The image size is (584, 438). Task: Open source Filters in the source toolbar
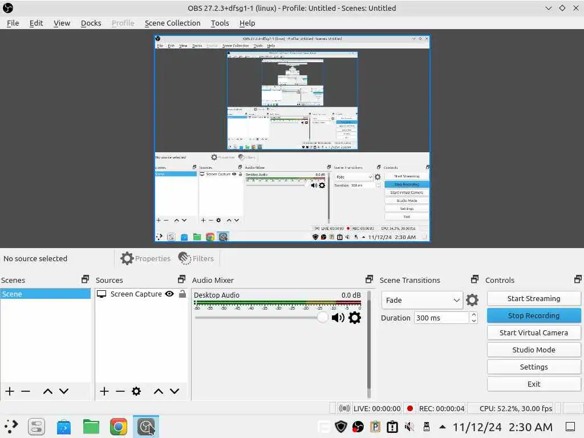click(x=196, y=258)
